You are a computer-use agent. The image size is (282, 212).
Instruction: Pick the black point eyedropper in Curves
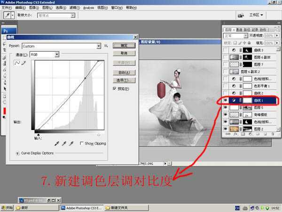(57, 144)
